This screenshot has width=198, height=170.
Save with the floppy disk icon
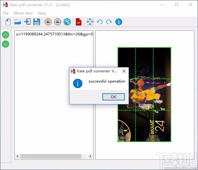(x=37, y=22)
